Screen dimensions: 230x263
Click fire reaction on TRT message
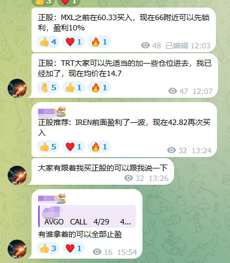click(99, 87)
